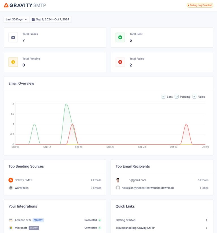Click the yellow clock Total Pending icon

tap(13, 62)
